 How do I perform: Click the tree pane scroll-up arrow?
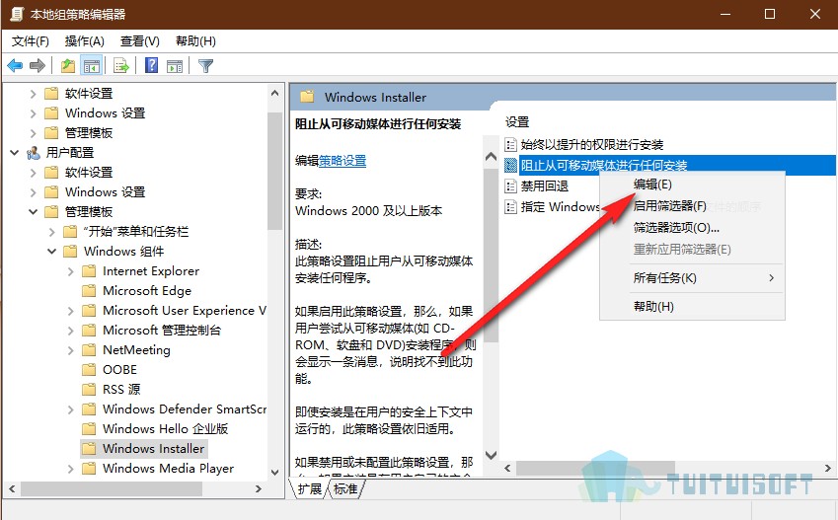274,93
